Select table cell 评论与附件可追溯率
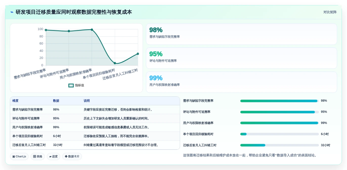The width and height of the screenshot is (347, 170). pyautogui.click(x=26, y=118)
